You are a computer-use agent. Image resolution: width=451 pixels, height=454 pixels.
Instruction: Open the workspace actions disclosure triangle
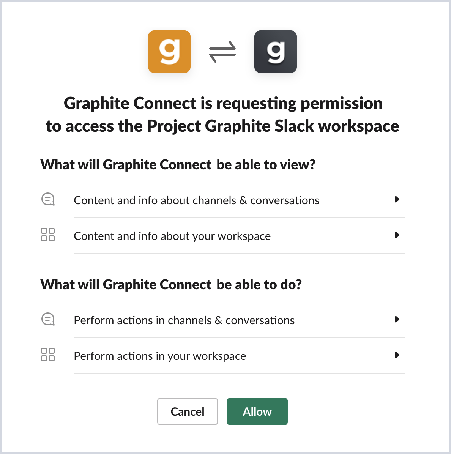pyautogui.click(x=398, y=355)
